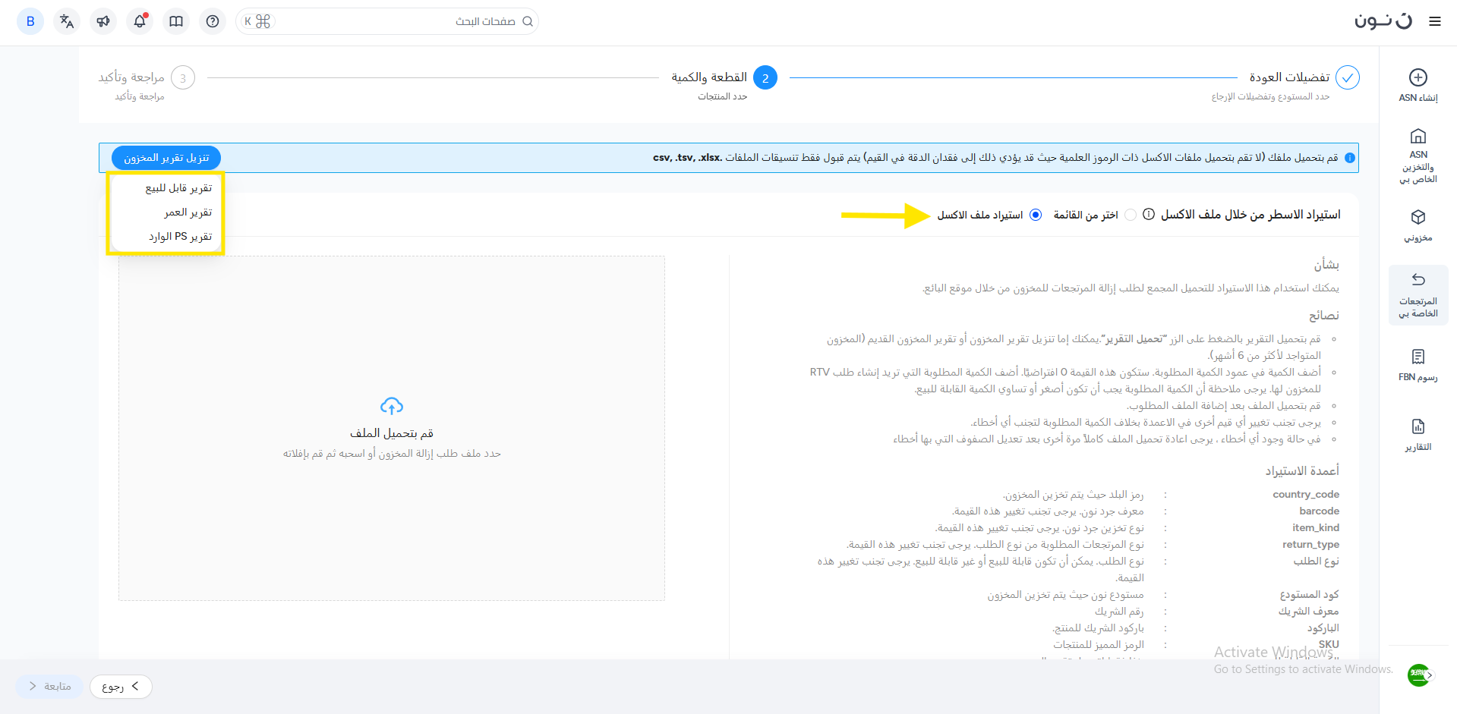This screenshot has height=714, width=1457.
Task: Open My ASN and storage sidebar icon
Action: coord(1418,137)
